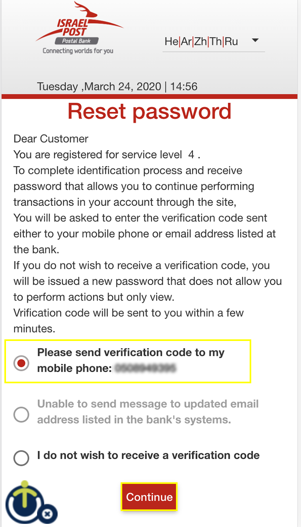Expand the language selector arrow

(x=256, y=41)
